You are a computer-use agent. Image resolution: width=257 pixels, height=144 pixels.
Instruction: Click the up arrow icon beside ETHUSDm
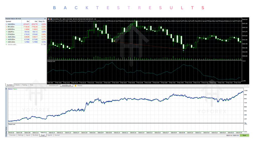pyautogui.click(x=6, y=34)
